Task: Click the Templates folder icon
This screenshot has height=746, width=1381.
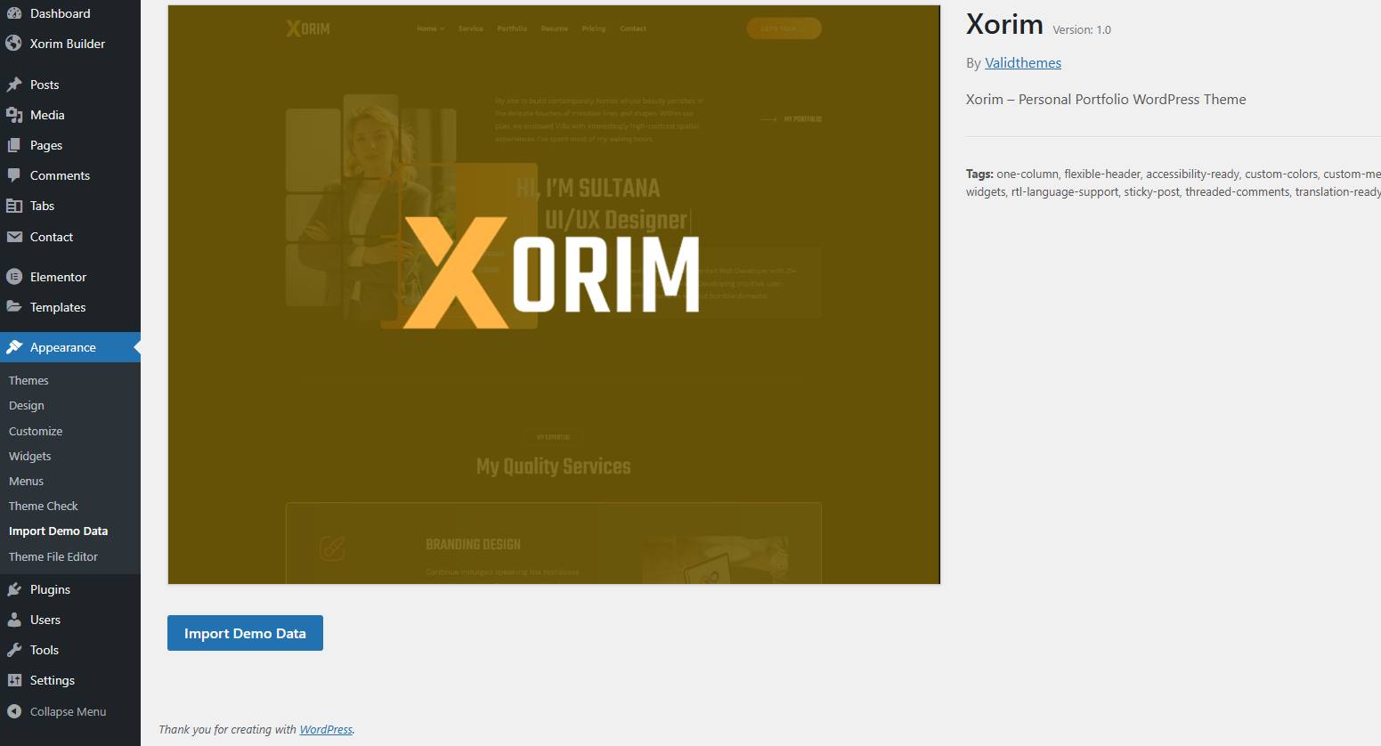Action: 14,307
